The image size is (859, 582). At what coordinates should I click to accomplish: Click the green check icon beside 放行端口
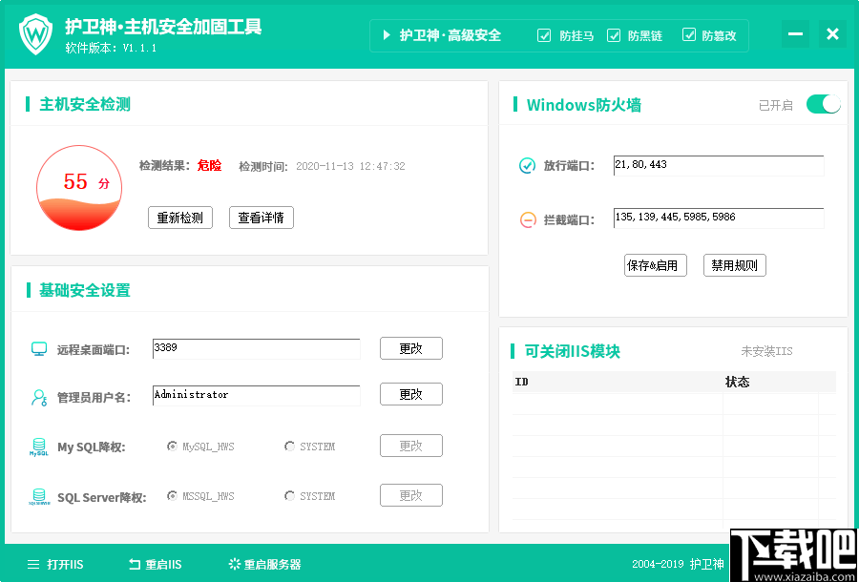(527, 165)
